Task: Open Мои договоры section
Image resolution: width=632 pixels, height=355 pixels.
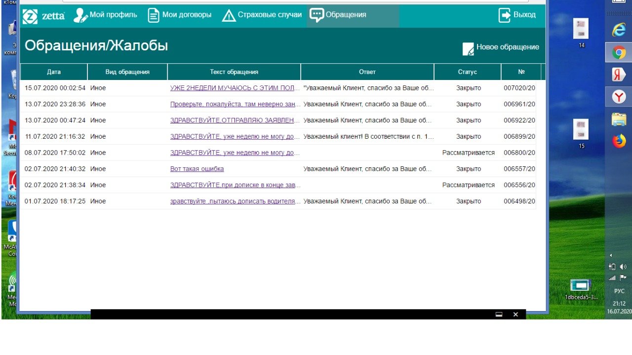Action: (180, 15)
